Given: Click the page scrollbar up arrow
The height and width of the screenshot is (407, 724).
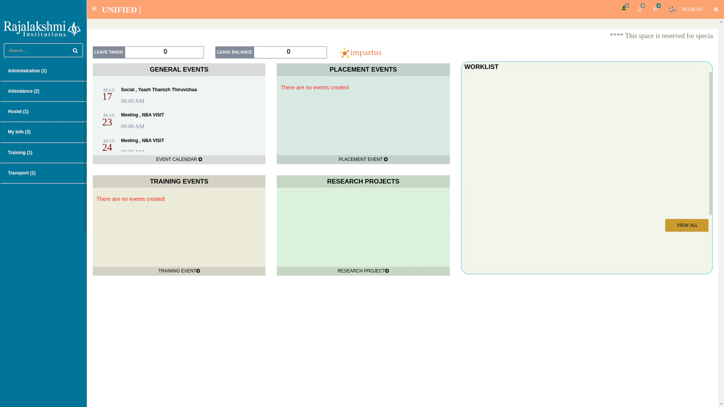Looking at the screenshot, I should pos(721,22).
